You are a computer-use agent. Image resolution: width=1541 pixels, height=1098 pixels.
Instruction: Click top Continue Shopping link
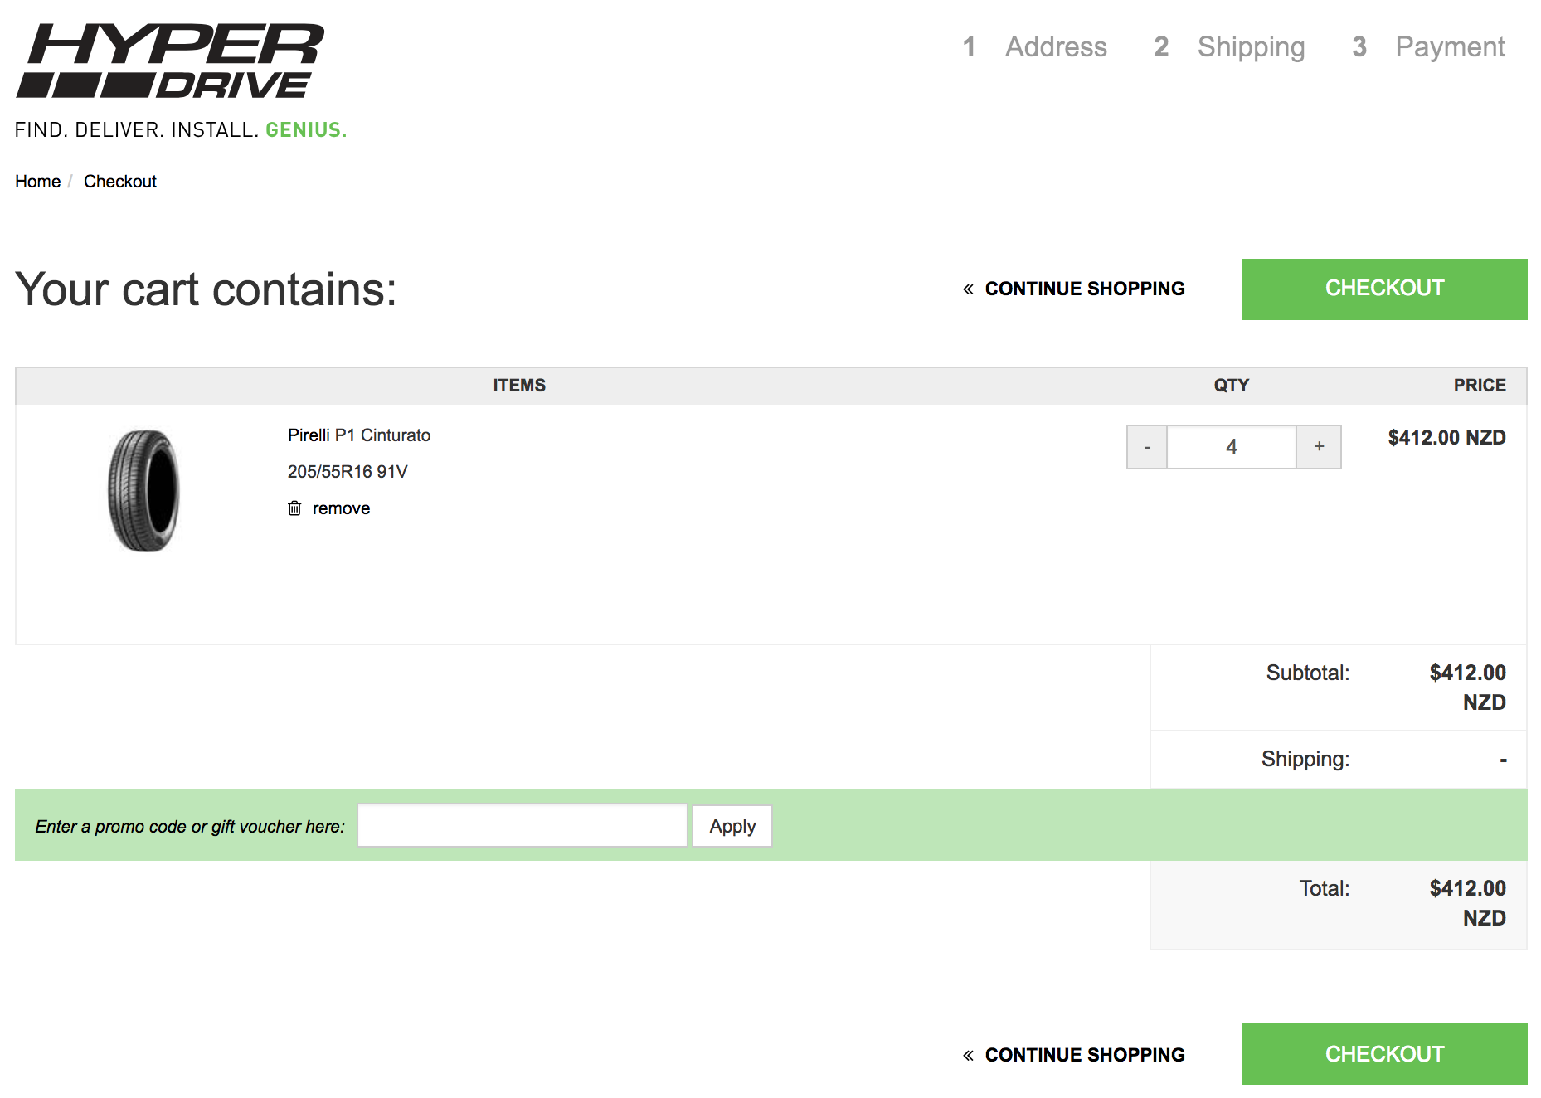pos(1085,289)
